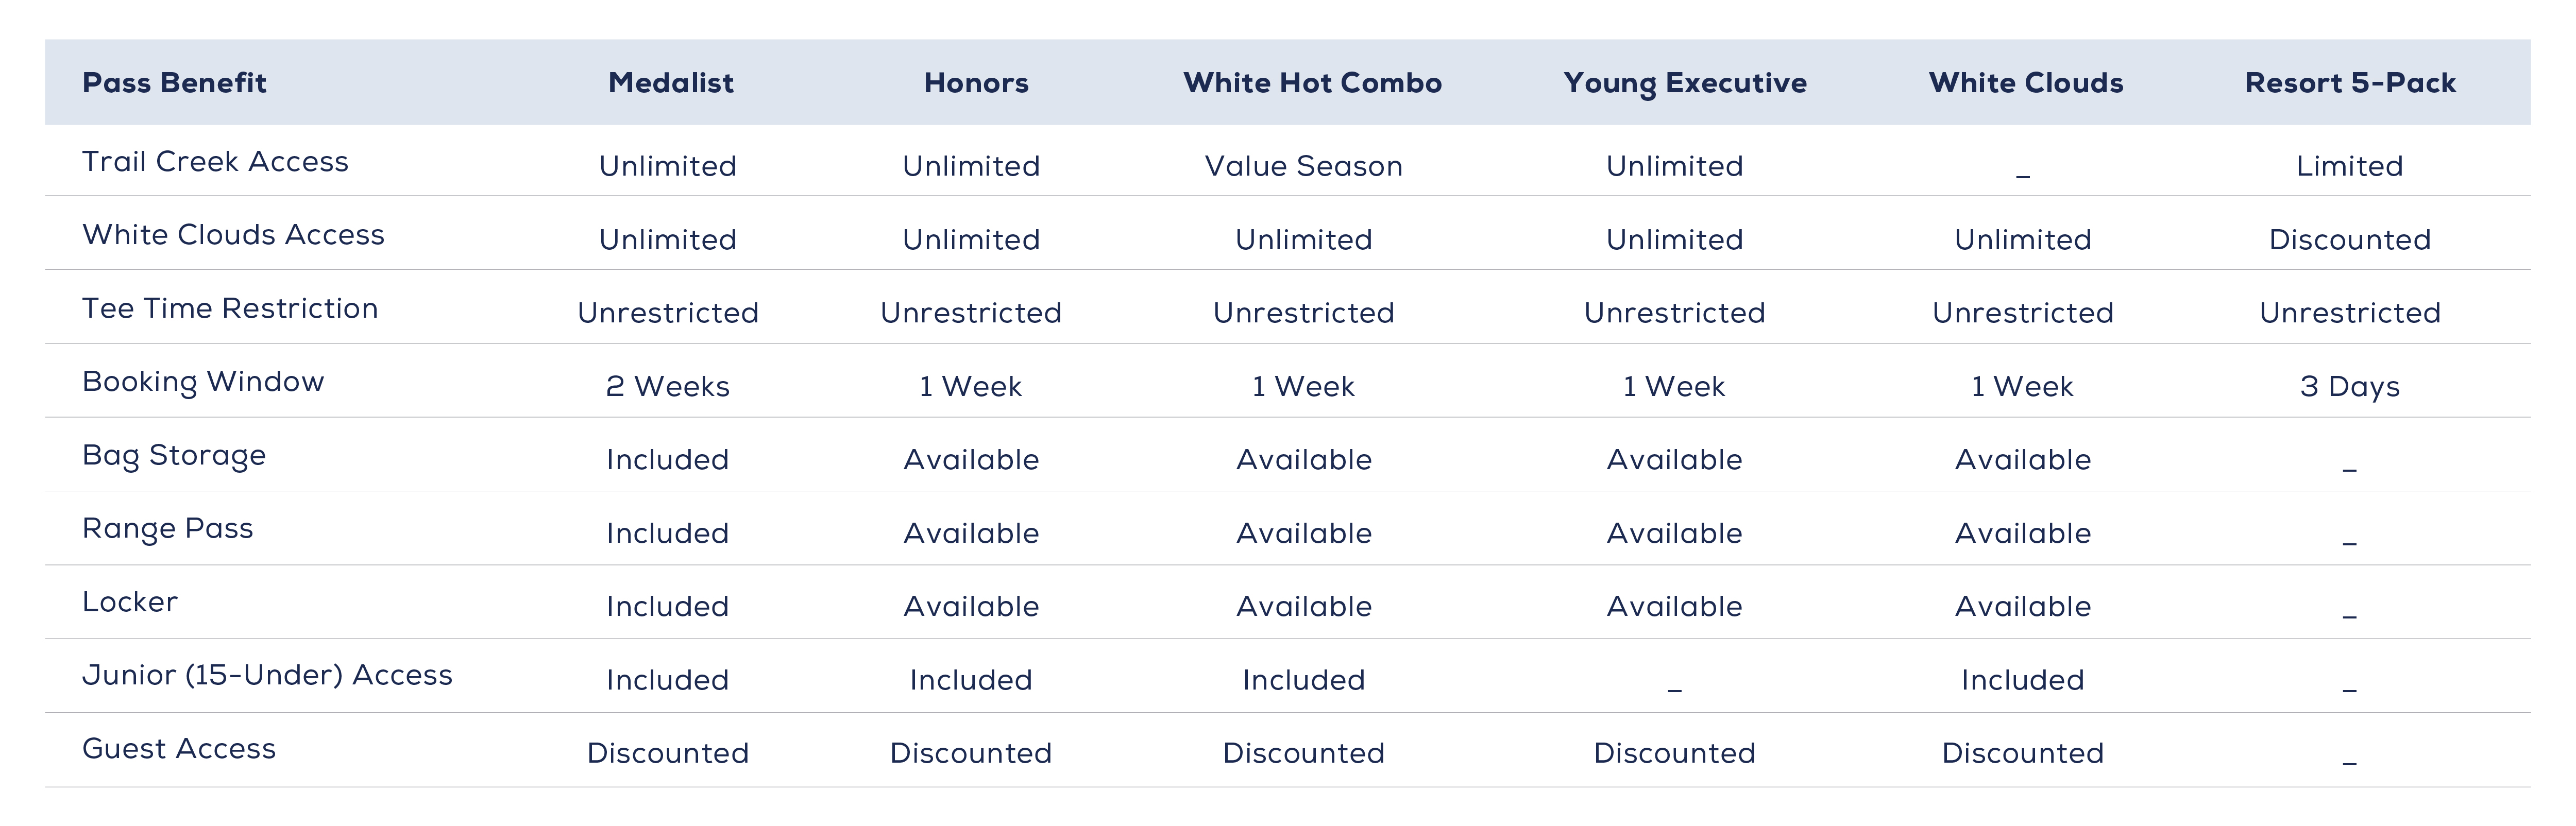Click the Value Season cell

pos(1303,166)
